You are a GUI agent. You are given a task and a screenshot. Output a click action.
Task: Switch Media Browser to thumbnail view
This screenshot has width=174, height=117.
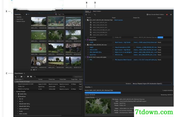(x=34, y=70)
